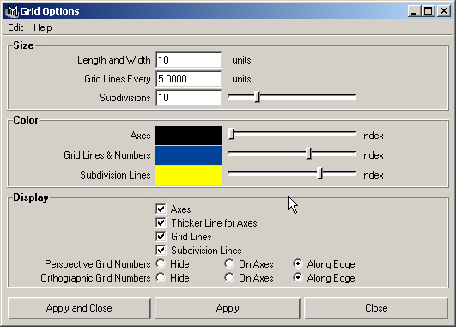Click the Apply and Close button
The image size is (456, 327).
click(79, 308)
